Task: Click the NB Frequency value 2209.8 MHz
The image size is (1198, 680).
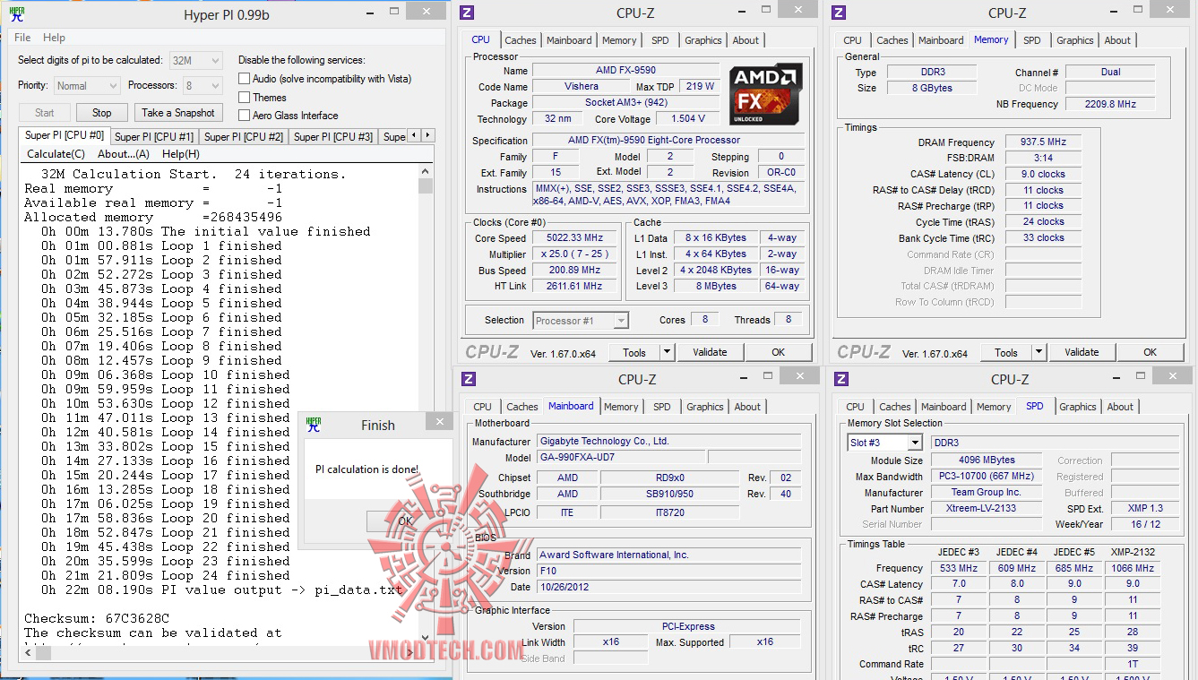Action: pyautogui.click(x=1110, y=104)
